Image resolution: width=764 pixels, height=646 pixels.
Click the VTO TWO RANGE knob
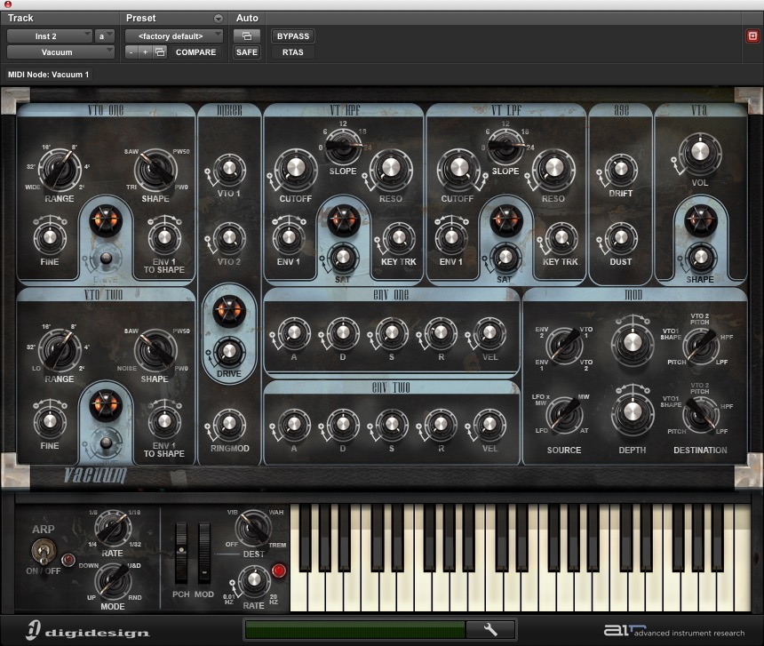click(x=60, y=349)
